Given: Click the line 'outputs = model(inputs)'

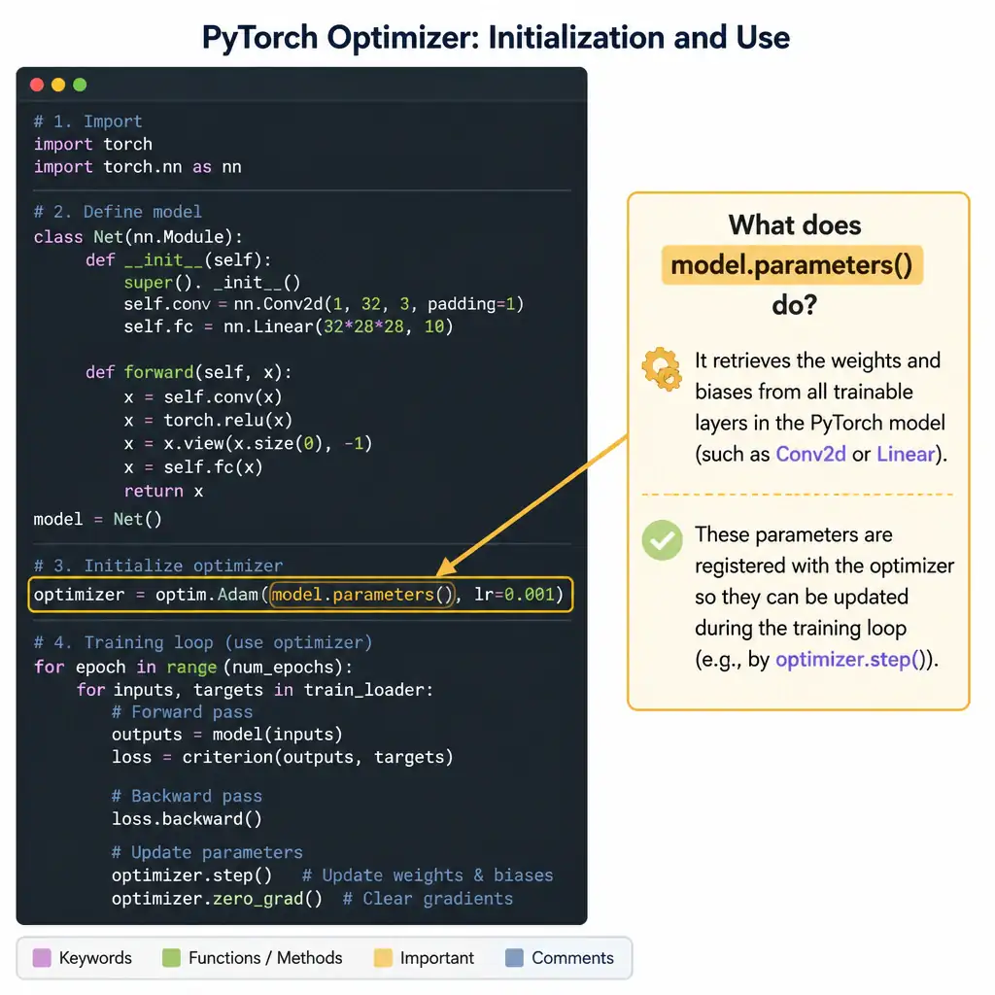Looking at the screenshot, I should click(x=226, y=735).
